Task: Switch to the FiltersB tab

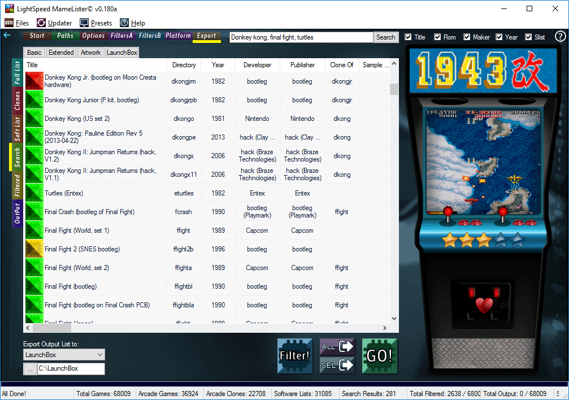Action: [150, 36]
